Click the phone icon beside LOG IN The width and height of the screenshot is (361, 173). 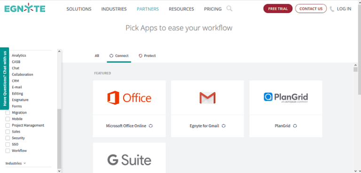pos(332,9)
